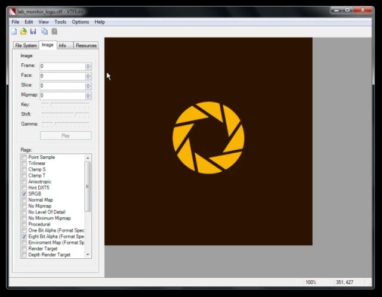The width and height of the screenshot is (382, 297).
Task: Click the Copy toolbar icon
Action: 44,32
